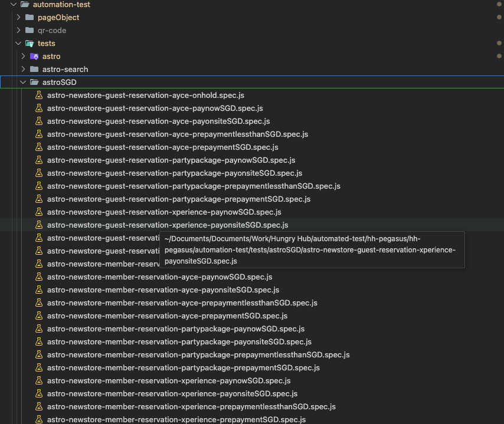Click the qr-code folder icon

pos(30,31)
